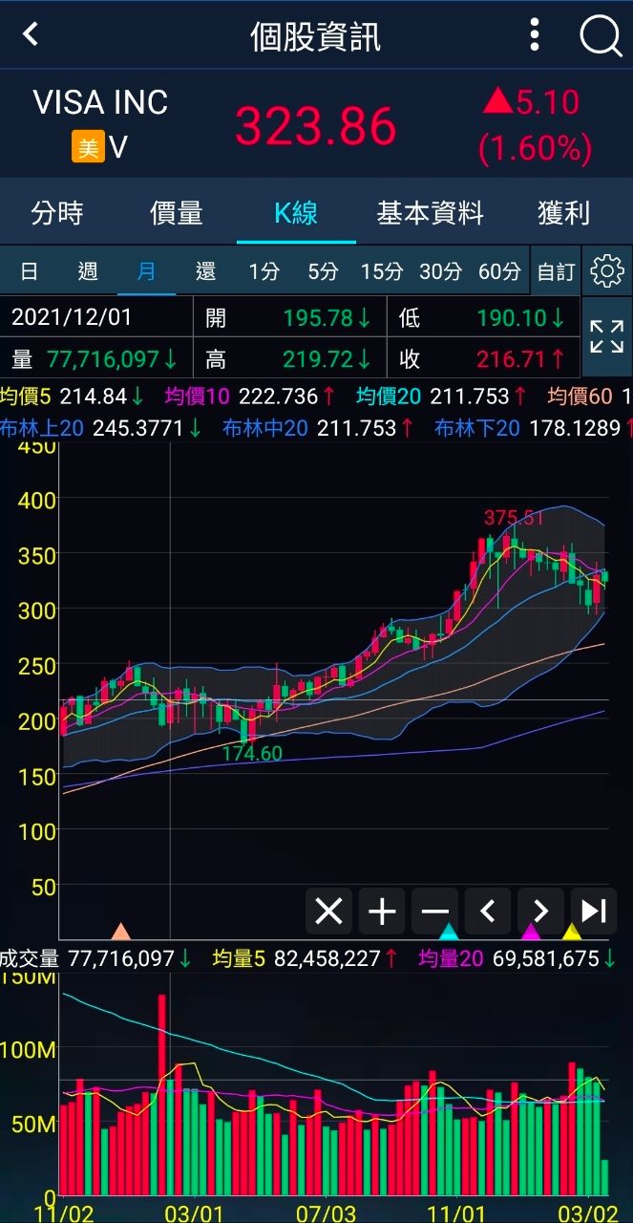The width and height of the screenshot is (633, 1223).
Task: Switch to the 分時 tab
Action: coord(57,212)
